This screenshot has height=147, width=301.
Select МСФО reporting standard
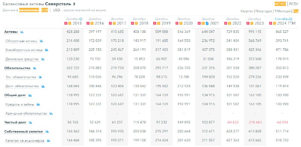pyautogui.click(x=280, y=4)
